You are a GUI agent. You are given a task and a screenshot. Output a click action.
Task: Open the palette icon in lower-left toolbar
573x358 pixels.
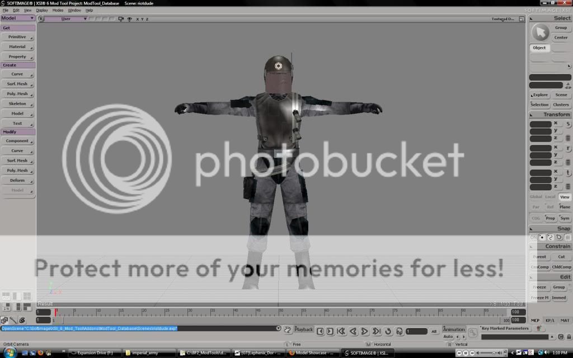[22, 321]
